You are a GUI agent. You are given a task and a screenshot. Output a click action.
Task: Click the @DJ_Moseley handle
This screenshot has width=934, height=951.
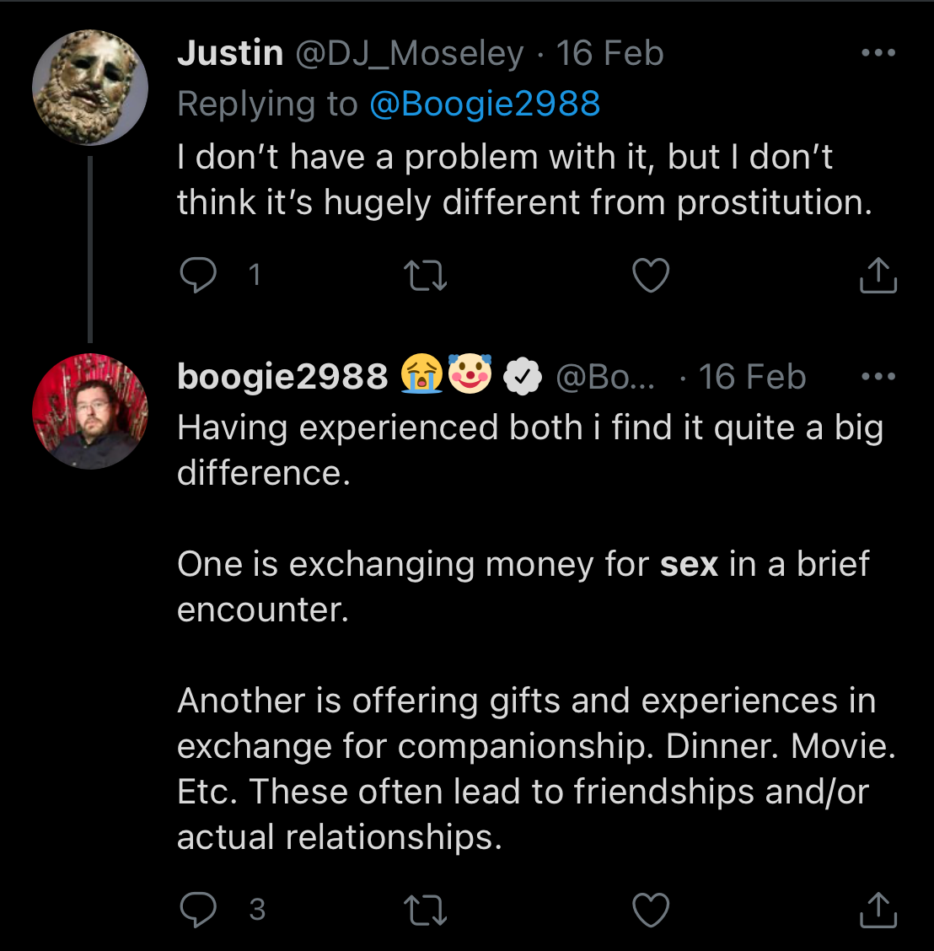point(410,53)
